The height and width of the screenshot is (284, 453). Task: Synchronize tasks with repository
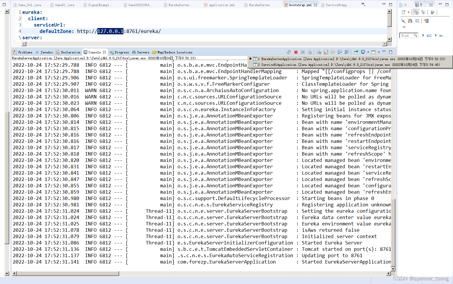(x=426, y=21)
